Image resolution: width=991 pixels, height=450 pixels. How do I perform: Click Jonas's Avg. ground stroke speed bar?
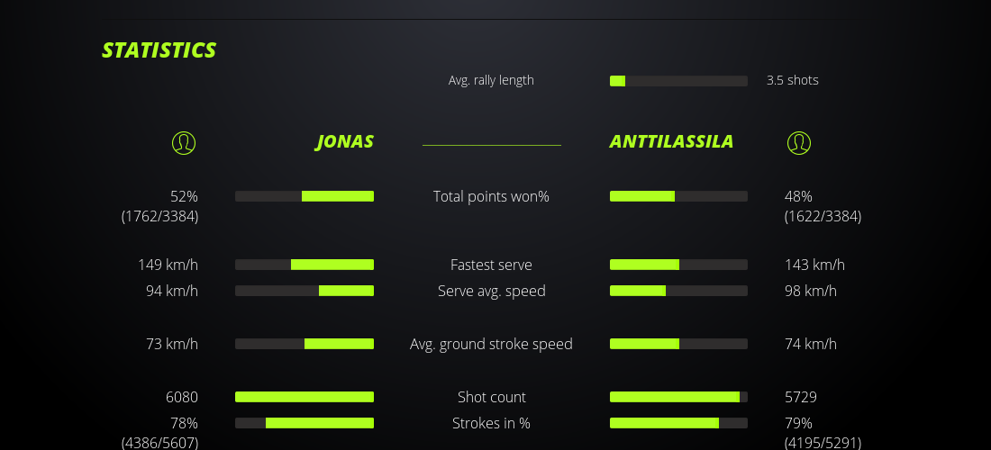coord(305,344)
